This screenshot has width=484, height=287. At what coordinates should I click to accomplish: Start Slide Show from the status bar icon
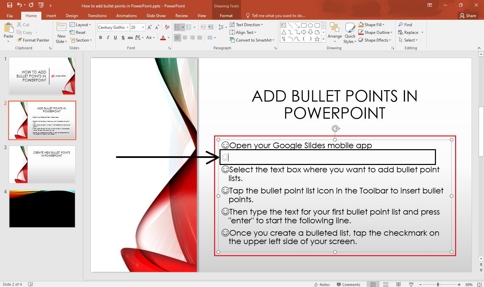tap(411, 284)
